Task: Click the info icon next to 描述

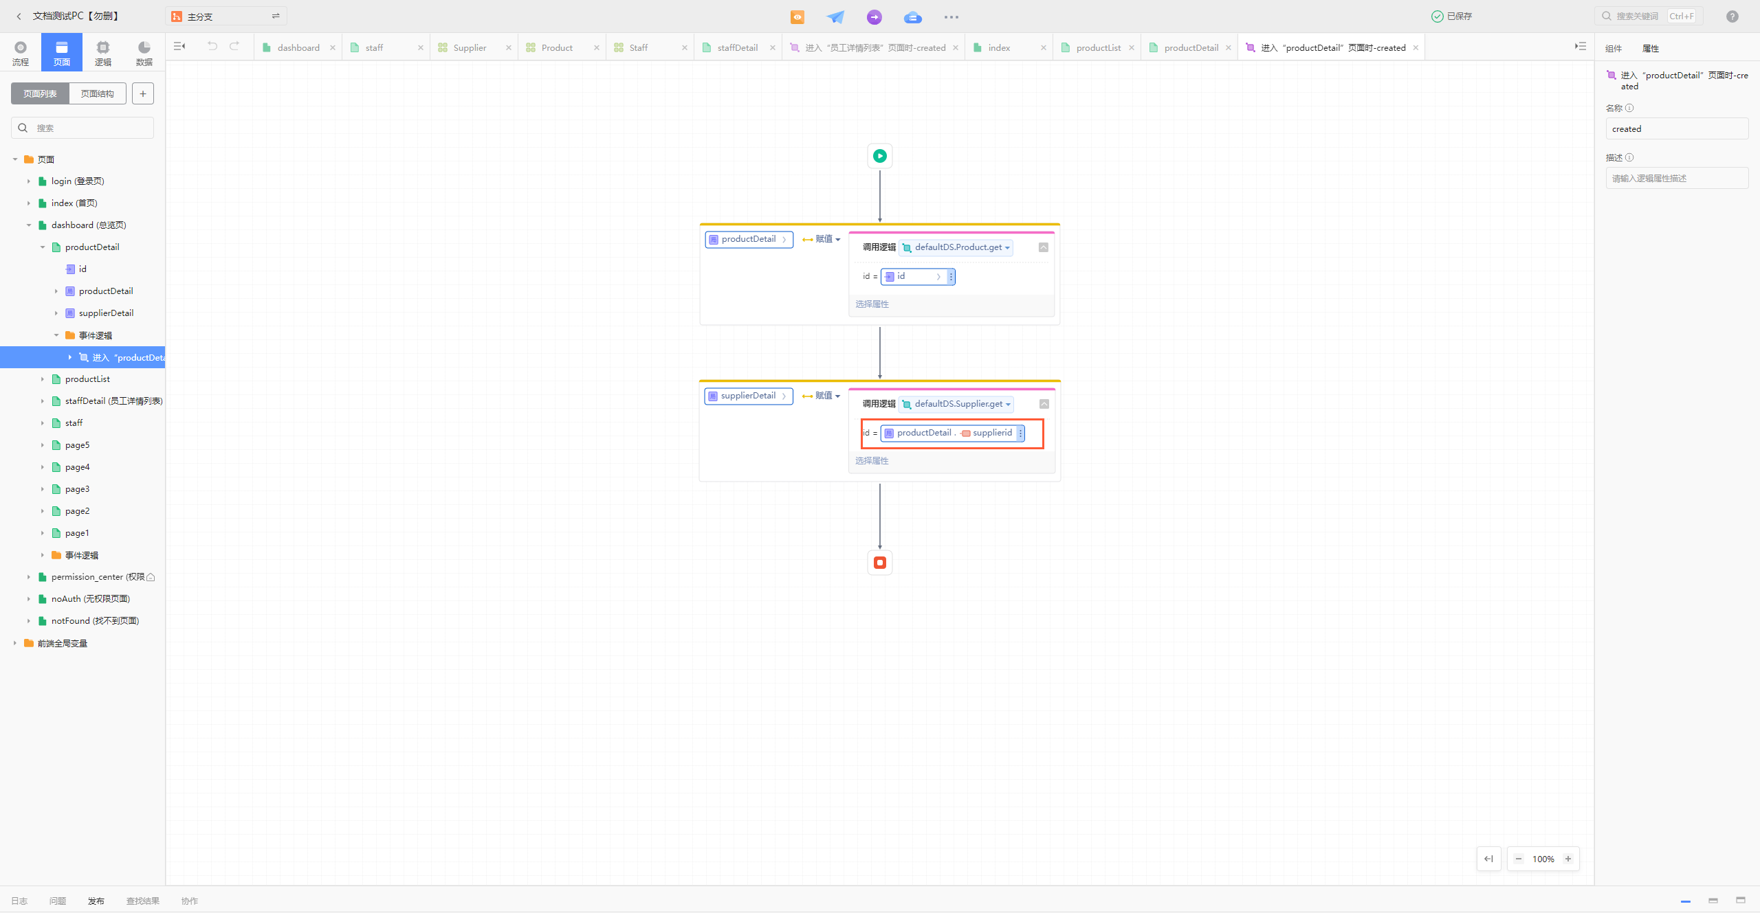Action: coord(1629,157)
